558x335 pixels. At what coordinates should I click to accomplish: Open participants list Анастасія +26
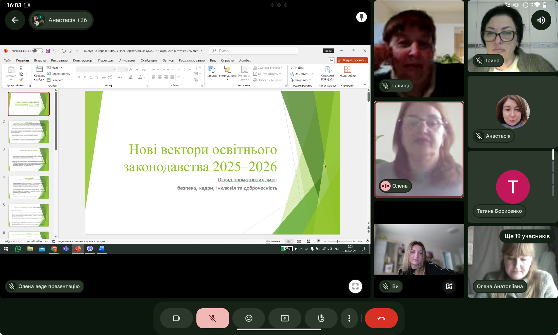click(61, 20)
